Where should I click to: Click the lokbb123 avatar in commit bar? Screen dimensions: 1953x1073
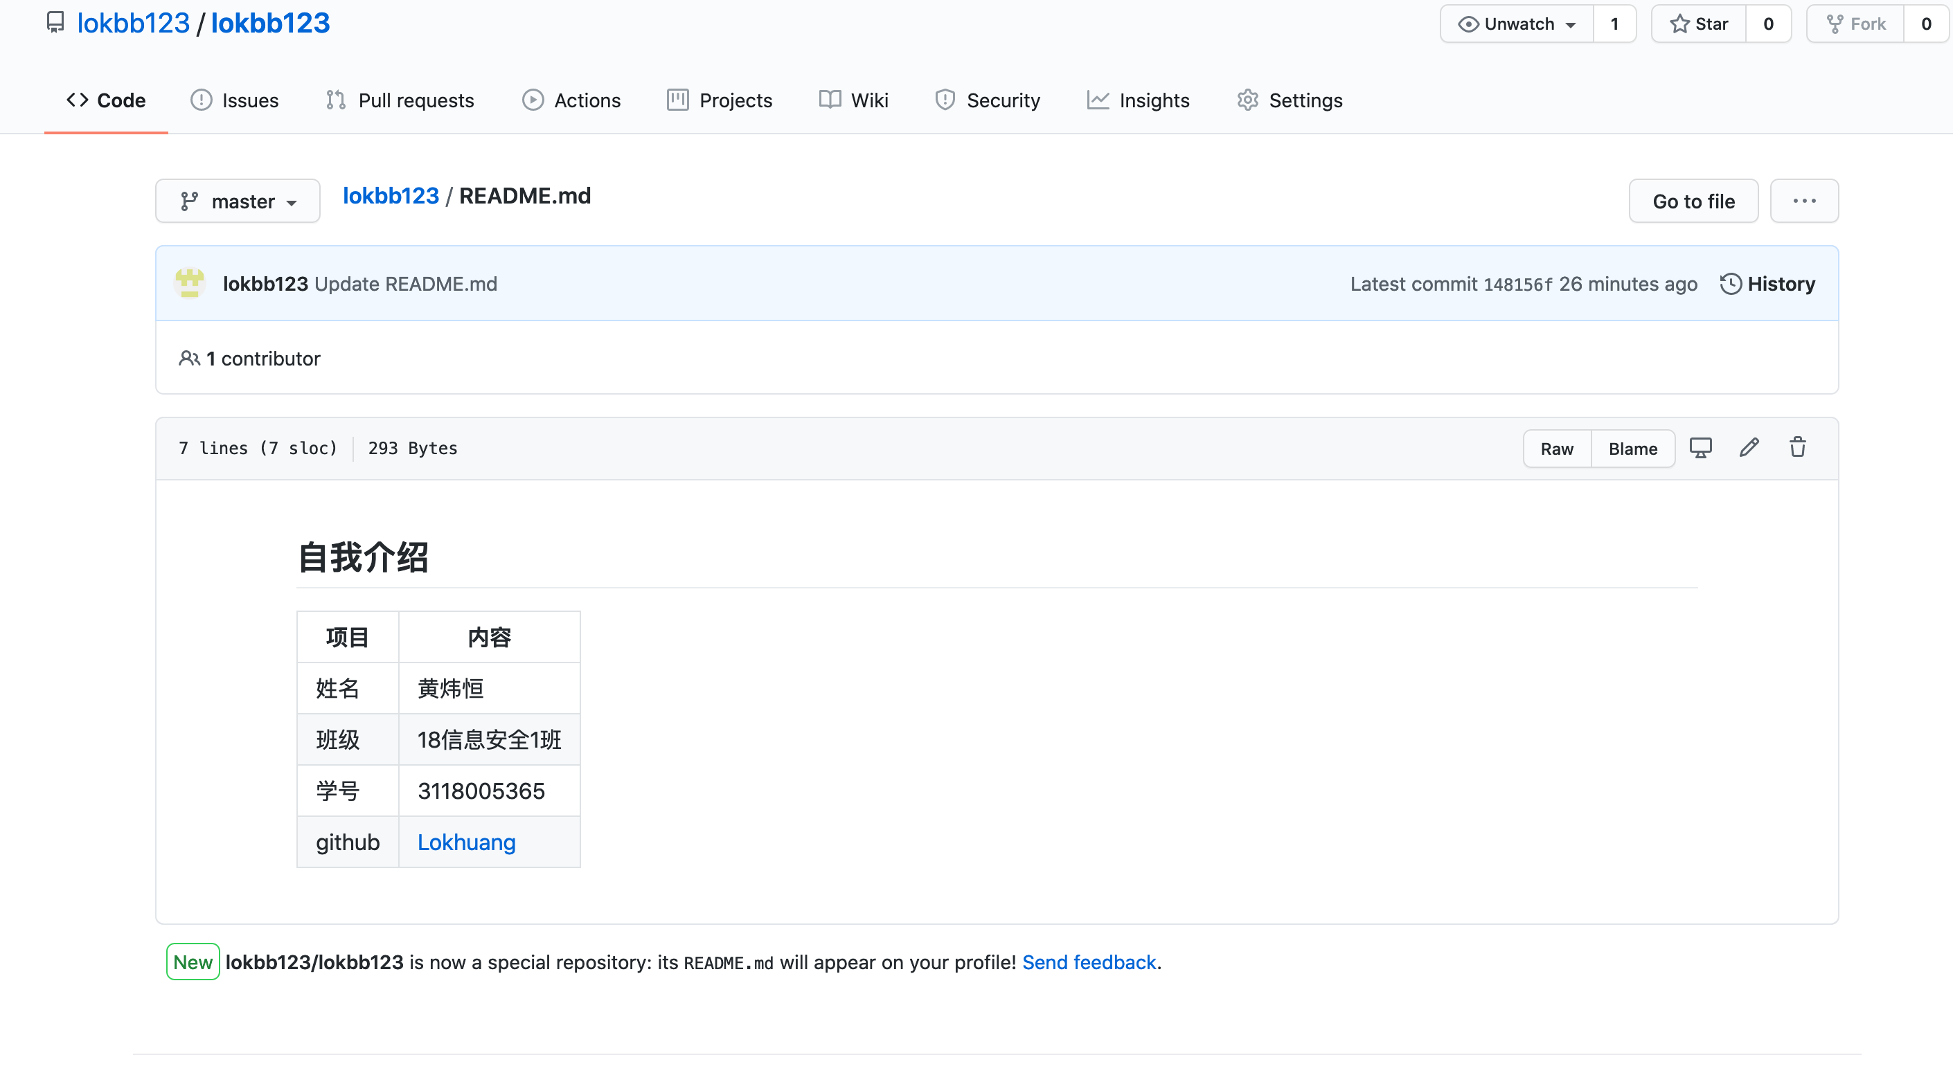[x=190, y=283]
